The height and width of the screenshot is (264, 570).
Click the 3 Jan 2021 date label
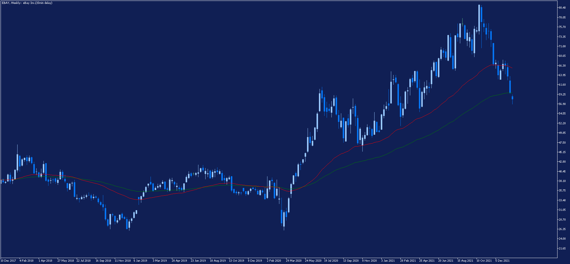388,261
